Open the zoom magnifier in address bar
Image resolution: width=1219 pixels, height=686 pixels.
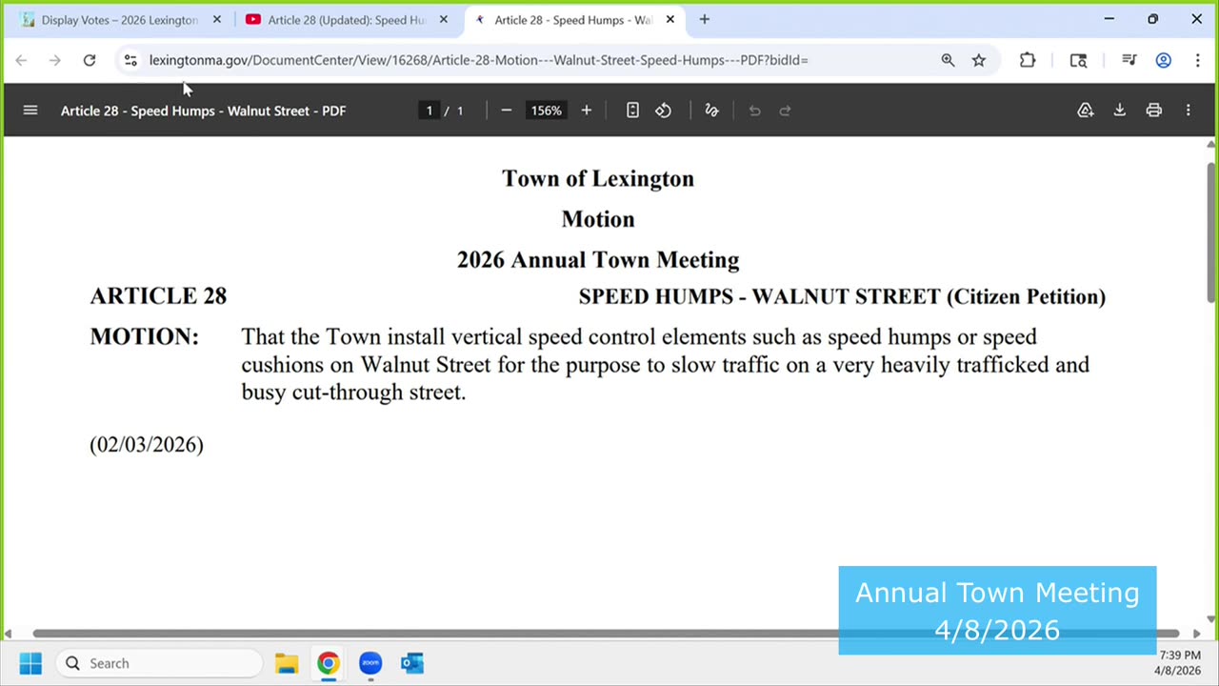point(948,60)
